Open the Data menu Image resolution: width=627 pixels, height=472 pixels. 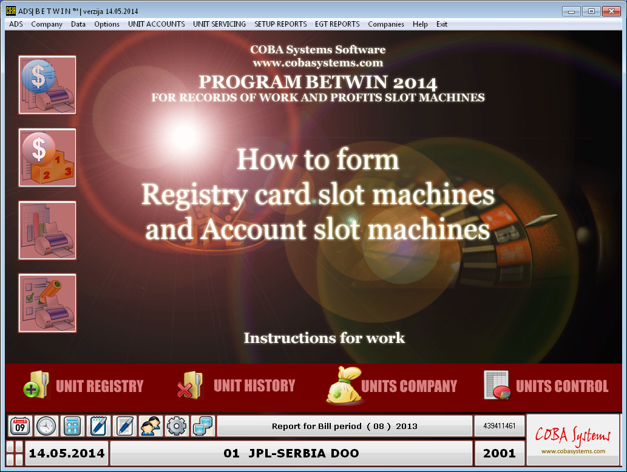coord(78,24)
